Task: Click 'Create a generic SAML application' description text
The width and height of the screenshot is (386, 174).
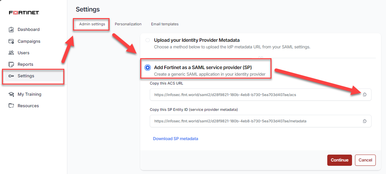Action: pyautogui.click(x=210, y=74)
